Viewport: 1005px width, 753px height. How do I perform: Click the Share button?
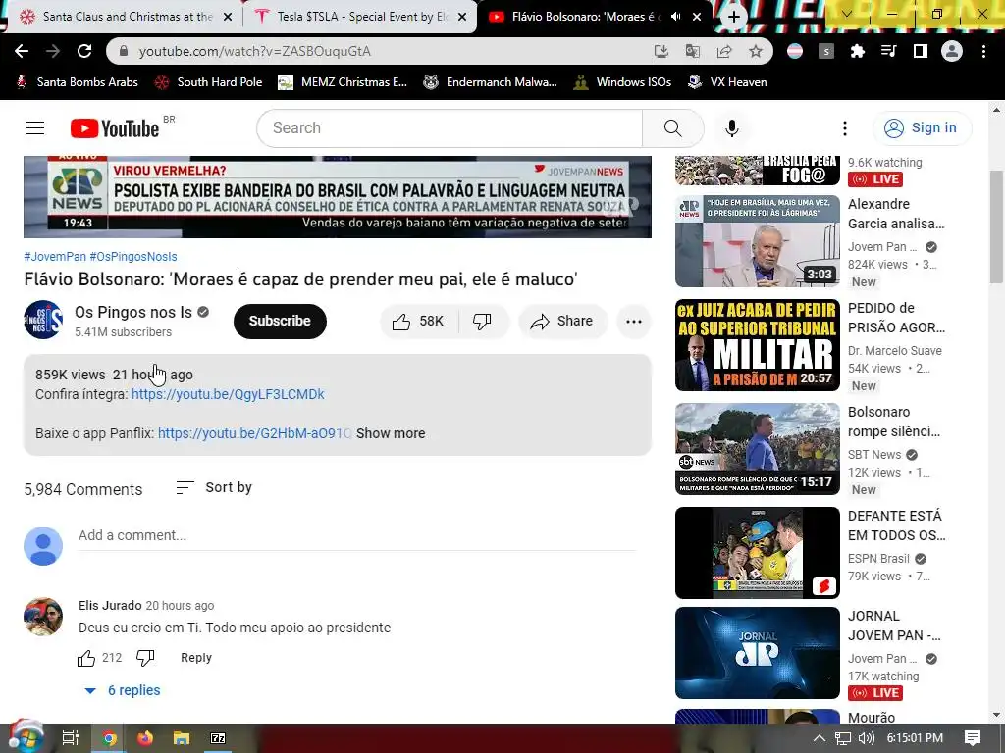point(562,321)
